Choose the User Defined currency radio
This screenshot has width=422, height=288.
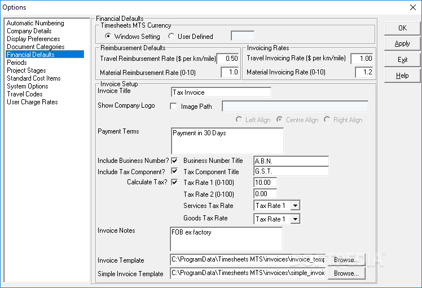[171, 36]
